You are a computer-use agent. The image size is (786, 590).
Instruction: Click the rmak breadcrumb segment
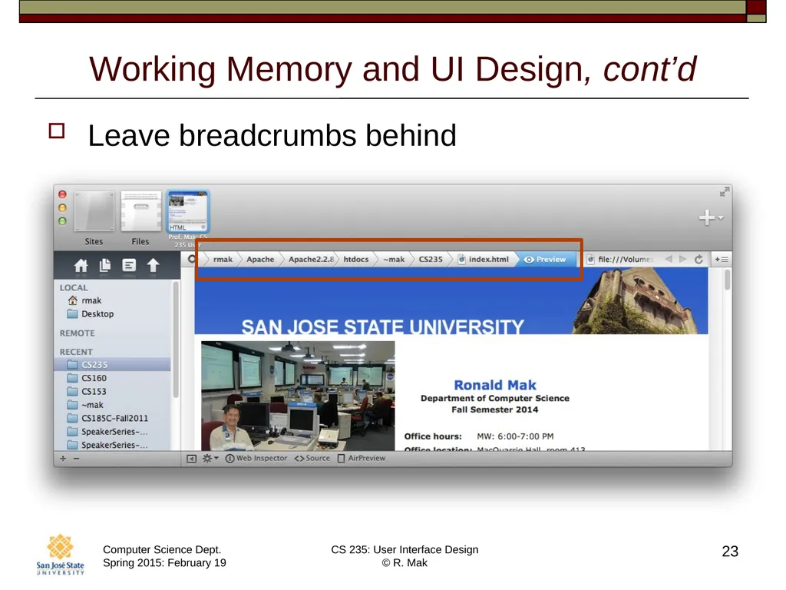223,260
